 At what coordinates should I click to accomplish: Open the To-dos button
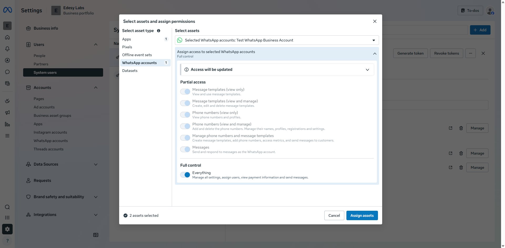(x=470, y=10)
